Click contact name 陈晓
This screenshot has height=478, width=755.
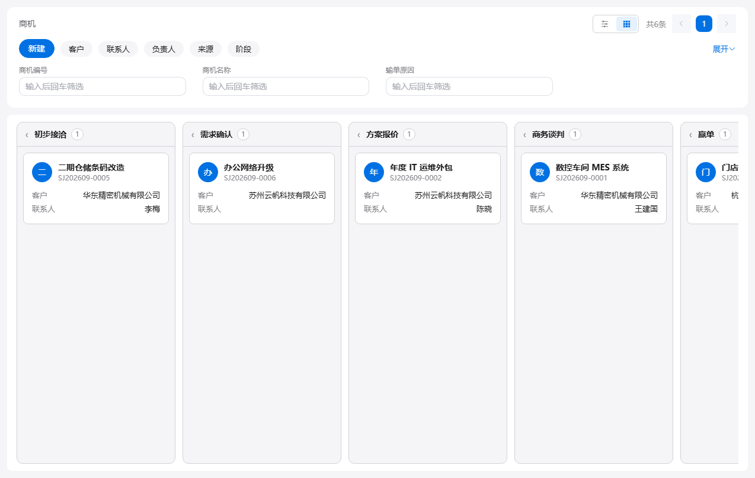tap(484, 209)
